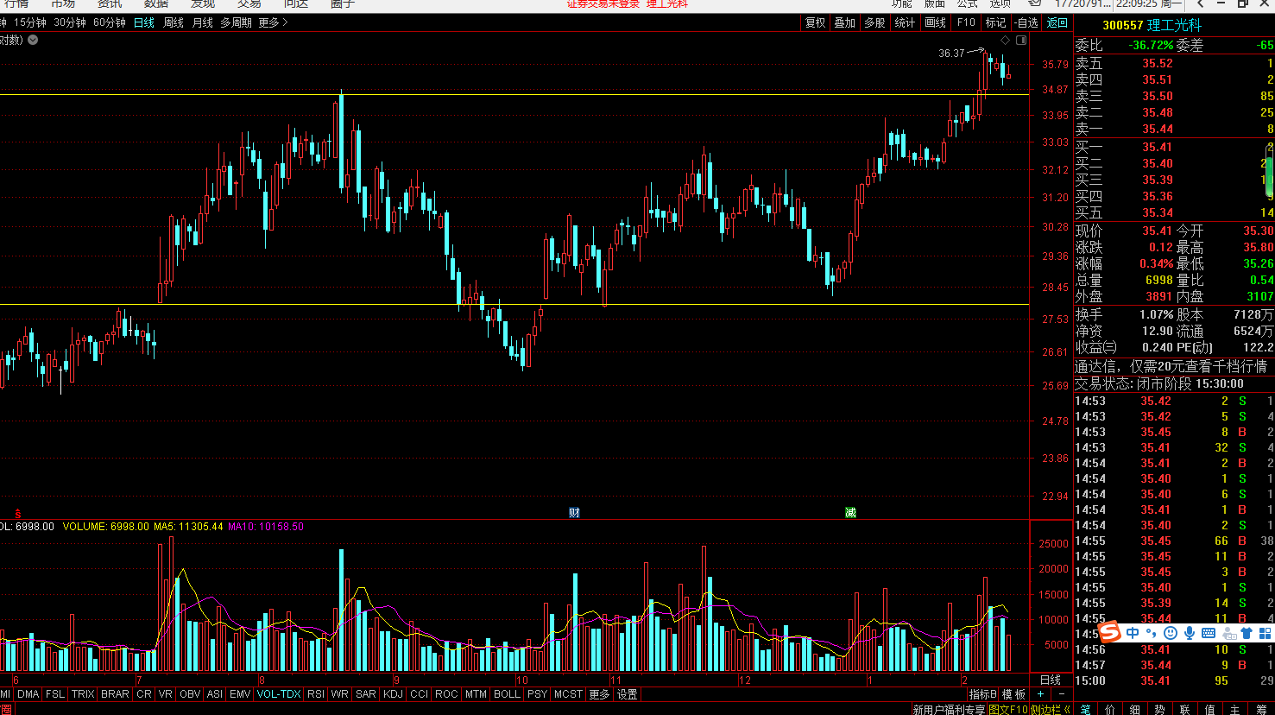Select the VOL-TDX indicator tab

pyautogui.click(x=279, y=694)
